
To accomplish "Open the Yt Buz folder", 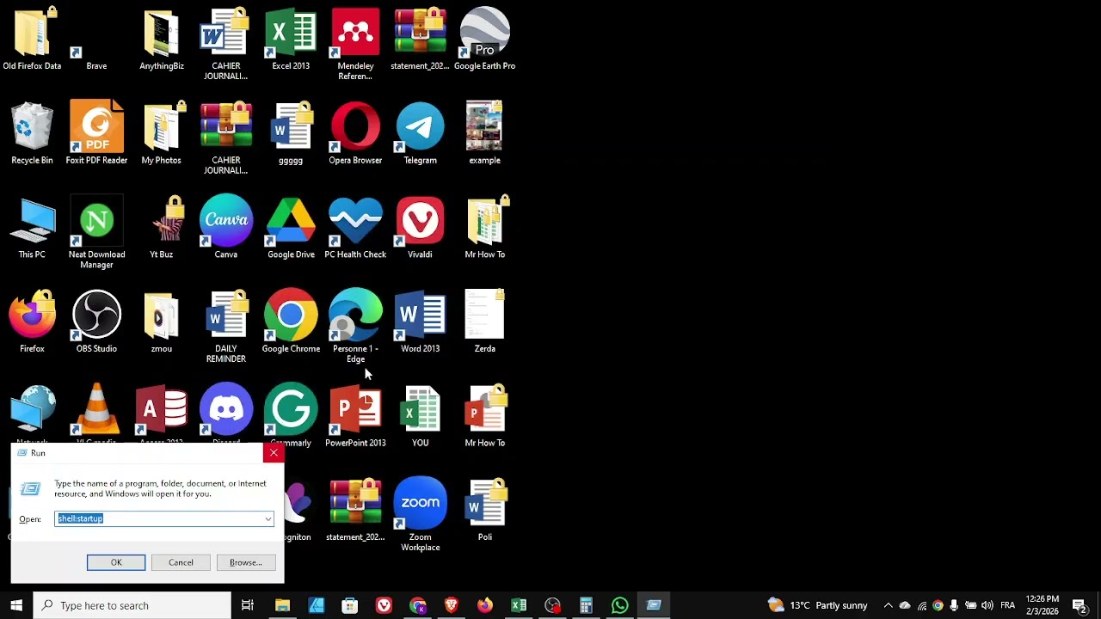I will click(x=162, y=229).
